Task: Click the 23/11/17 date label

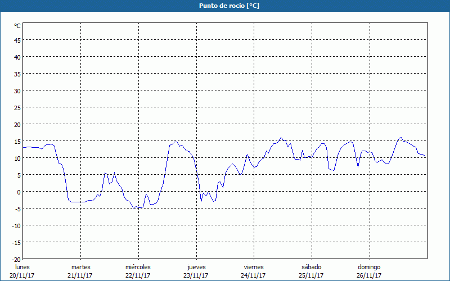Action: [x=196, y=275]
